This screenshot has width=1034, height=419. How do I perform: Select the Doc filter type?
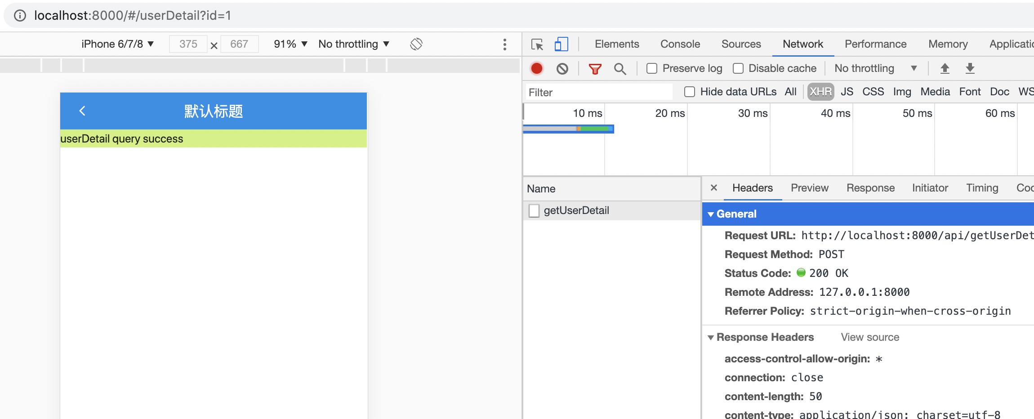click(999, 92)
